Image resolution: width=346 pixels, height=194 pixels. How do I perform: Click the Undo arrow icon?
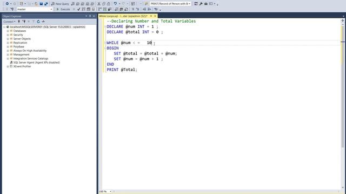(x=115, y=4)
